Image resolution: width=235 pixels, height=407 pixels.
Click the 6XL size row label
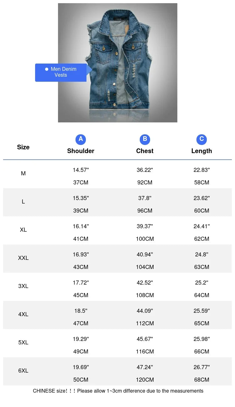click(x=23, y=371)
